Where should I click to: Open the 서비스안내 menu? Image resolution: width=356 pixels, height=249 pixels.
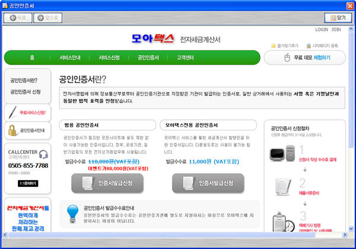70,58
